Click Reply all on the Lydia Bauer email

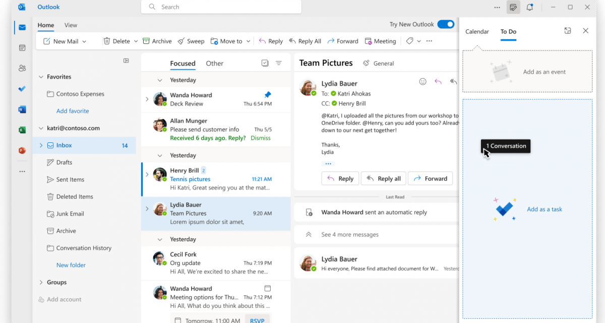coord(383,178)
